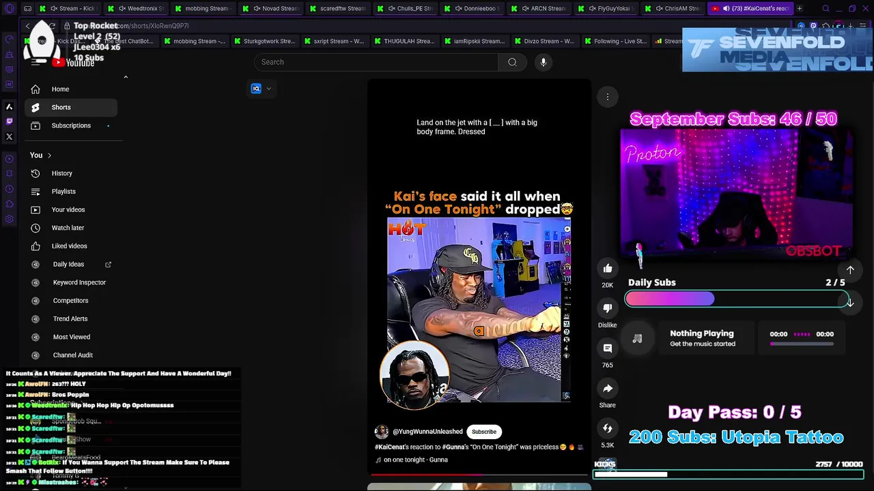The height and width of the screenshot is (491, 874).
Task: Switch to the Donnieeboo tab
Action: pyautogui.click(x=474, y=9)
